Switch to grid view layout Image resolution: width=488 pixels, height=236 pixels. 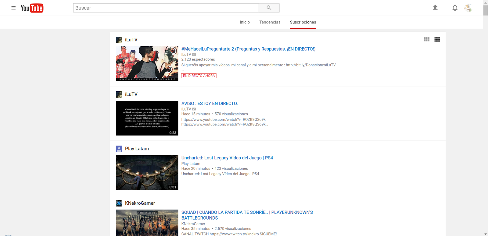427,39
